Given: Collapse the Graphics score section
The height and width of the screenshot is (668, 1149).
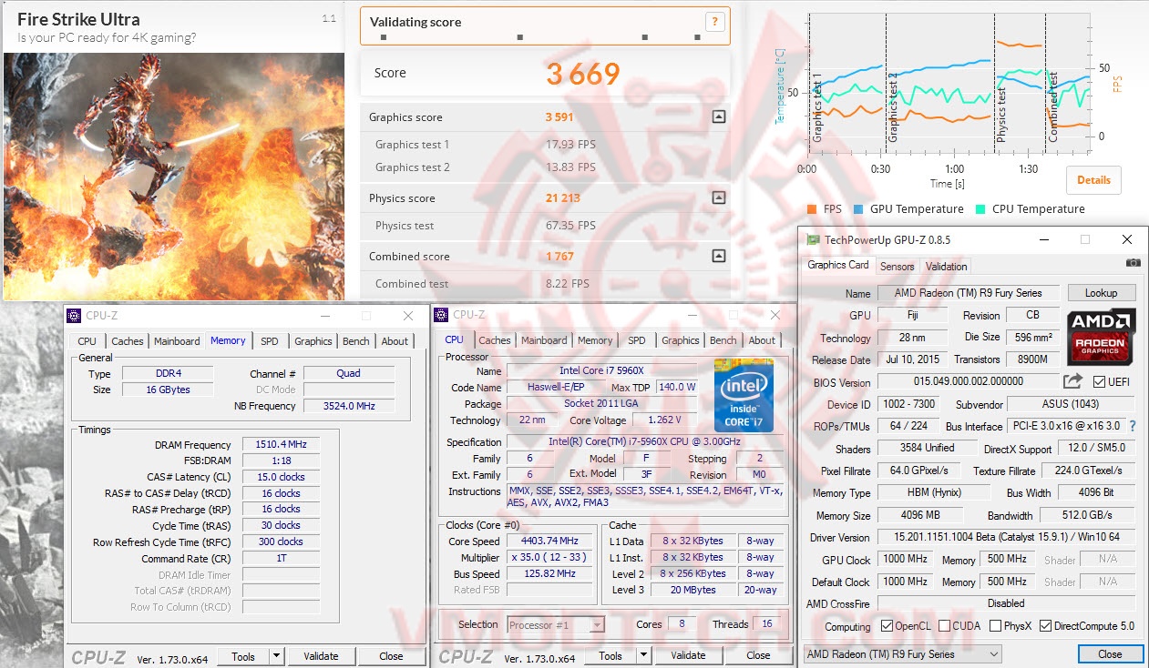Looking at the screenshot, I should coord(718,116).
